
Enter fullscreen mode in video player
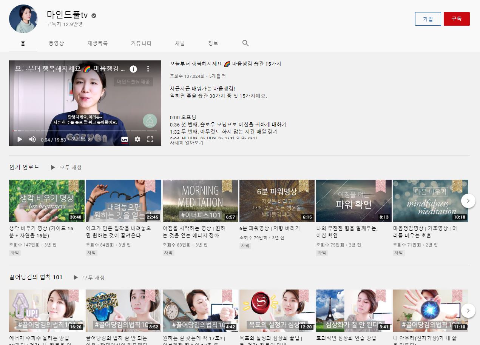point(150,139)
